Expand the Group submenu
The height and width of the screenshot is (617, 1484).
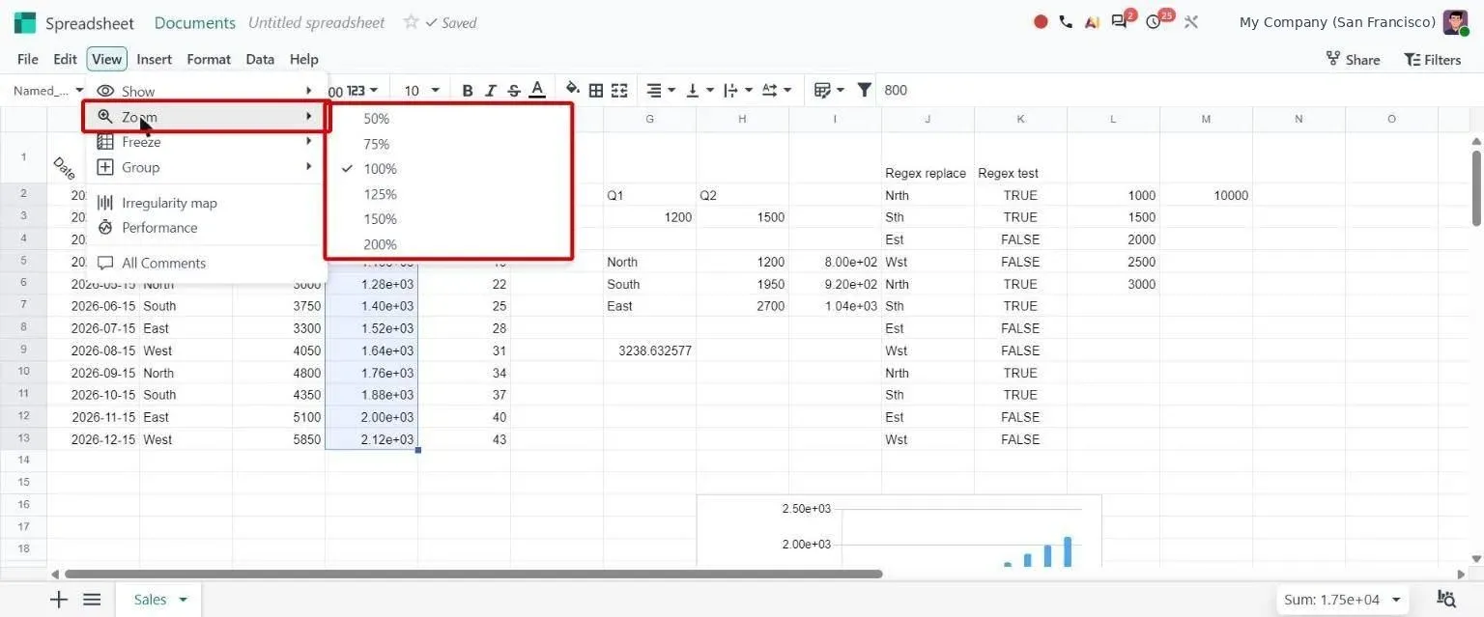pyautogui.click(x=207, y=167)
